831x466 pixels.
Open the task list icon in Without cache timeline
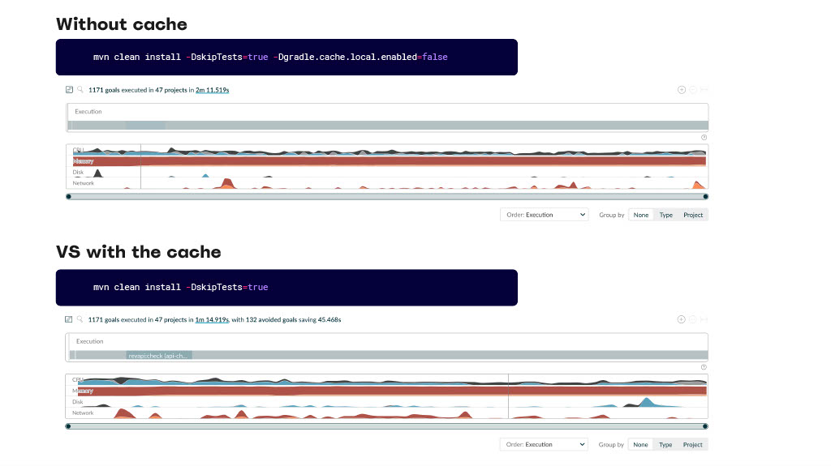point(69,89)
